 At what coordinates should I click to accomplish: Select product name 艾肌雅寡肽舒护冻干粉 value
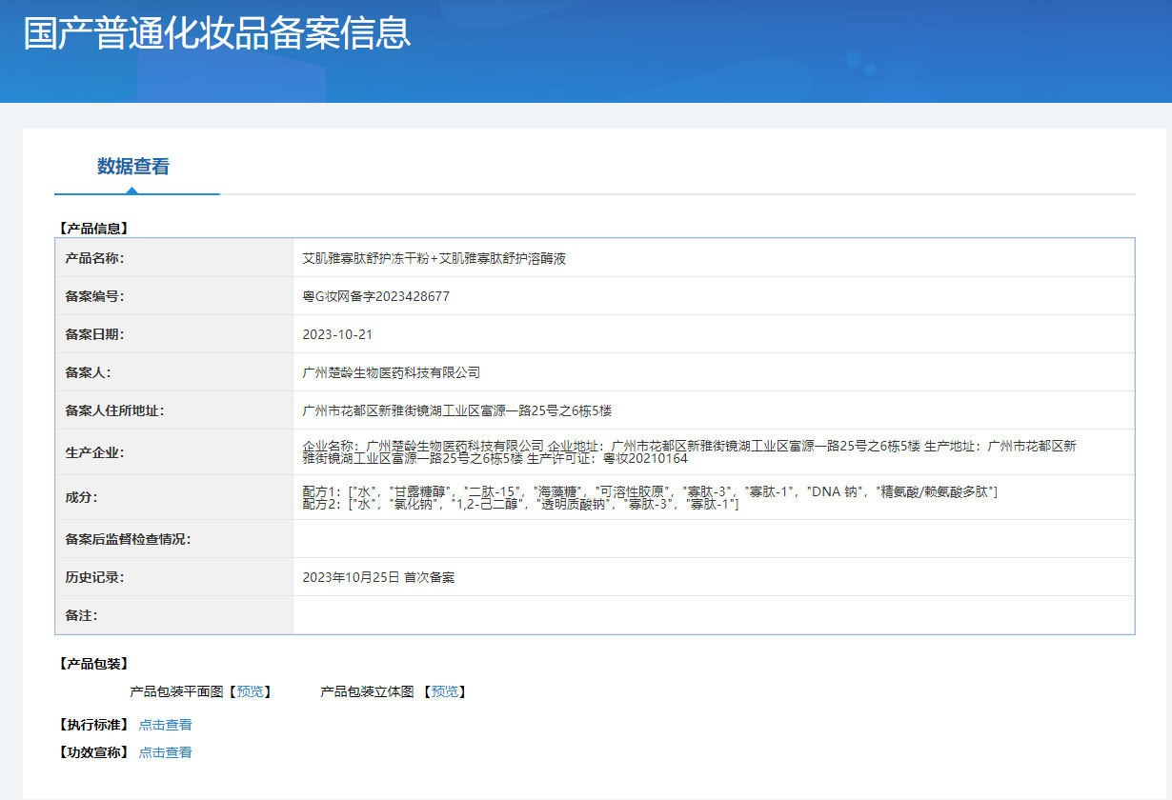434,258
